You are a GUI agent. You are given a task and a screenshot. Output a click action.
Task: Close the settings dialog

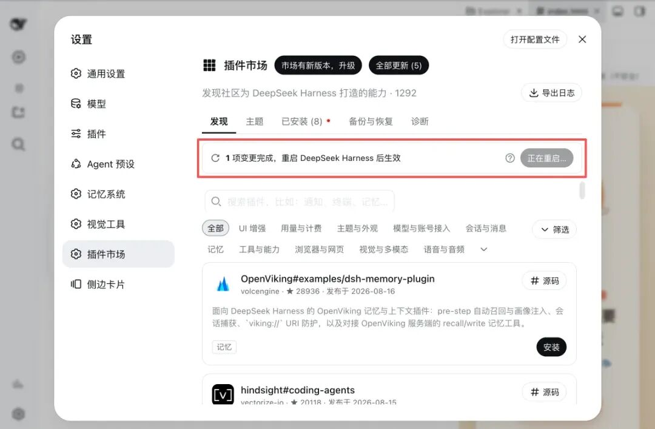coord(582,39)
